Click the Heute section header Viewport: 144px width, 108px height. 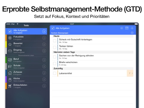93,36
